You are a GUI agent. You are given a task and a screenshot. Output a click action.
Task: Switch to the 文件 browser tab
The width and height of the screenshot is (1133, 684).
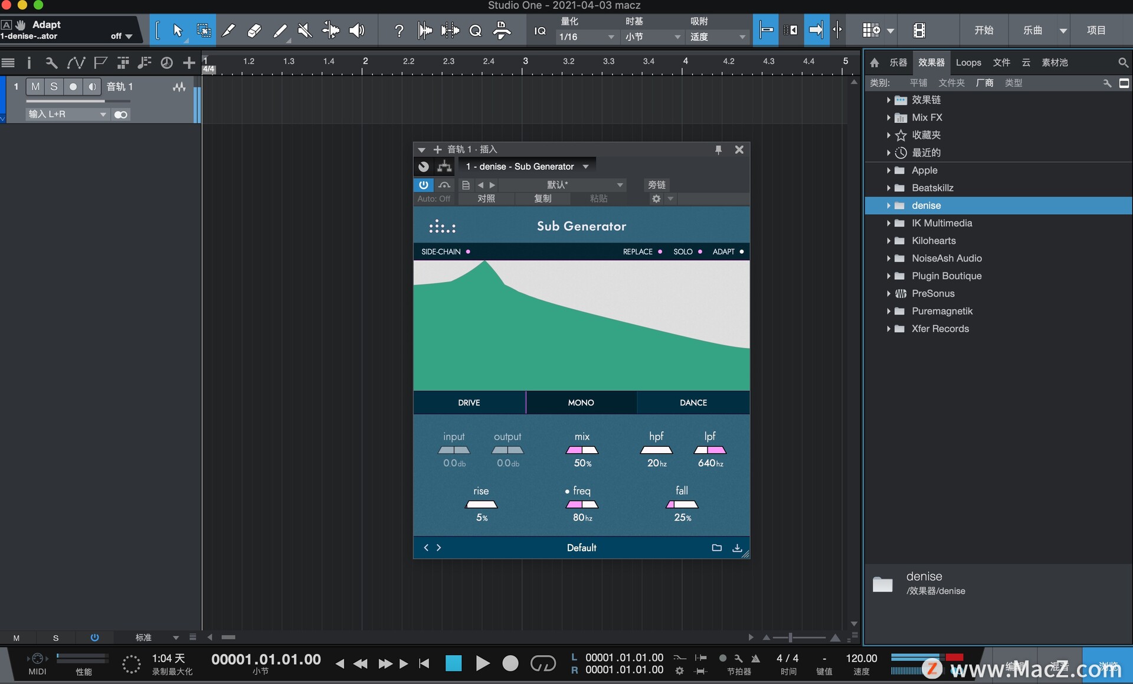(x=1001, y=63)
